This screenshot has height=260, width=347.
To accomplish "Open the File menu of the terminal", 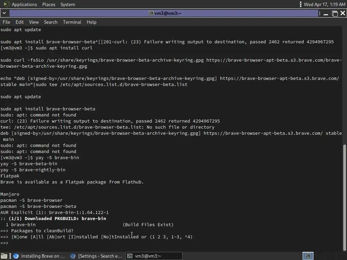I will (6, 22).
